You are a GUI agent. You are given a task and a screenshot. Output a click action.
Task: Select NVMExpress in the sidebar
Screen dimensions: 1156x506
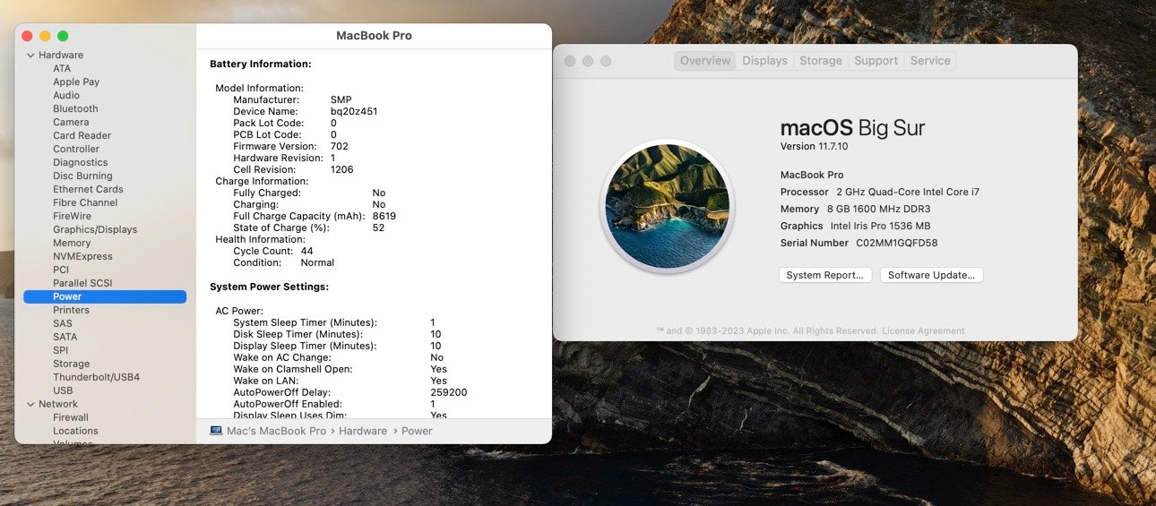[x=82, y=257]
